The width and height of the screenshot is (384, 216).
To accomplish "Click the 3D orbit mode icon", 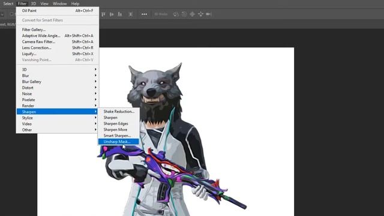I will [x=176, y=14].
